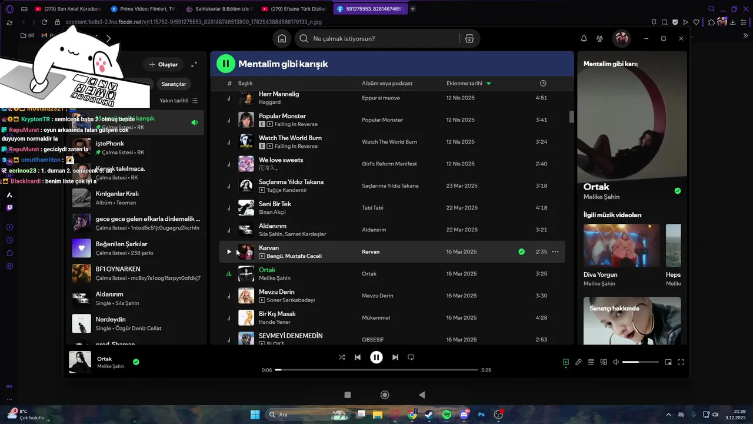Mute volume with the speaker icon
Image resolution: width=753 pixels, height=424 pixels.
pyautogui.click(x=616, y=362)
